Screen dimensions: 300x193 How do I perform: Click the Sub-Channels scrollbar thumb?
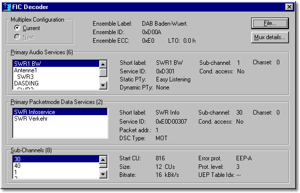point(103,165)
